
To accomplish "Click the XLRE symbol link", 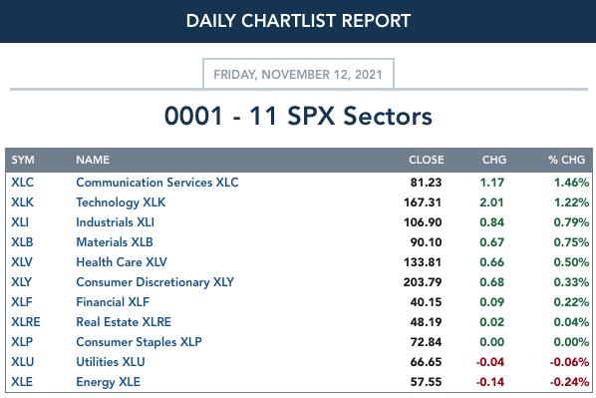I will 26,321.
